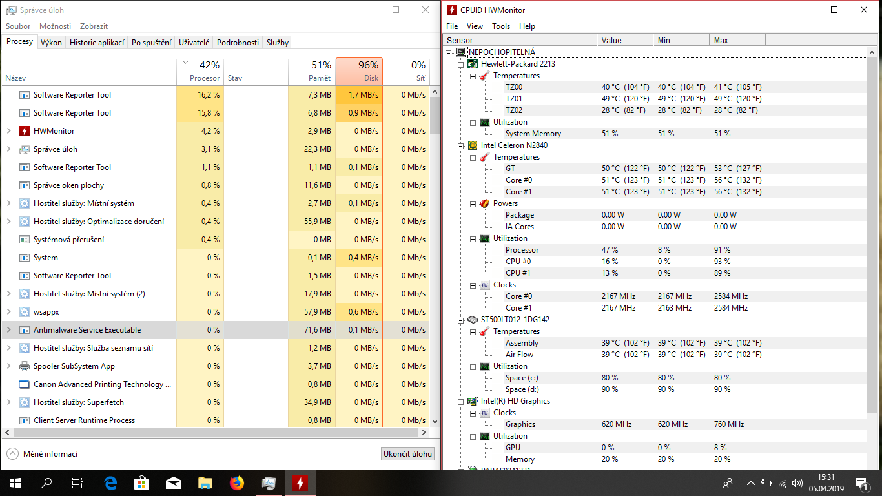Viewport: 882px width, 496px height.
Task: Click the Správce oken plochy process icon
Action: pyautogui.click(x=25, y=185)
